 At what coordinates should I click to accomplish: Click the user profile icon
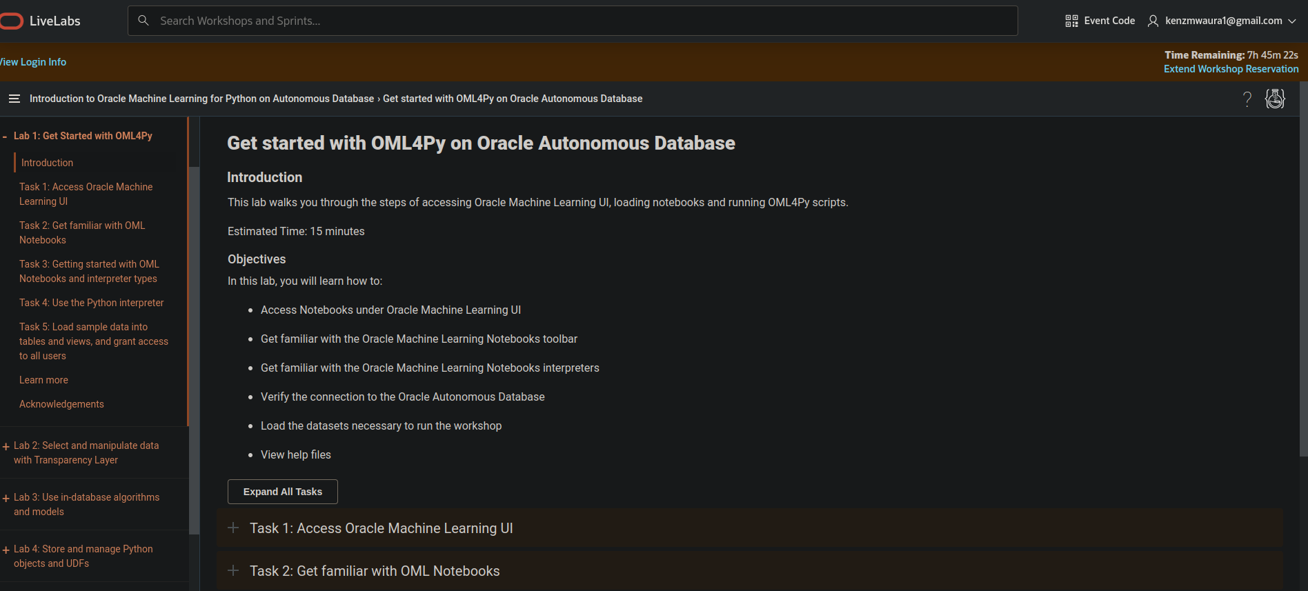pos(1153,21)
